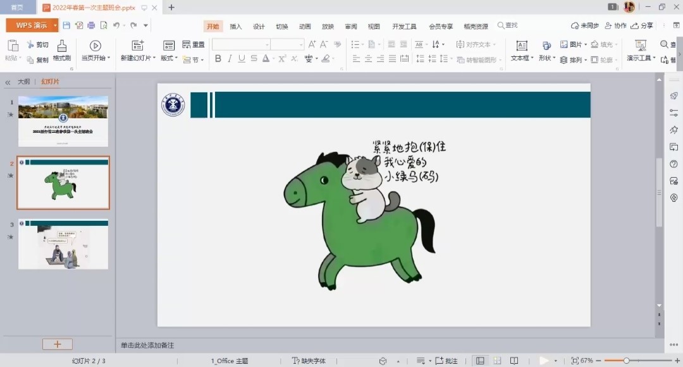The width and height of the screenshot is (683, 367).
Task: Justify the paragraph text
Action: coord(393,58)
